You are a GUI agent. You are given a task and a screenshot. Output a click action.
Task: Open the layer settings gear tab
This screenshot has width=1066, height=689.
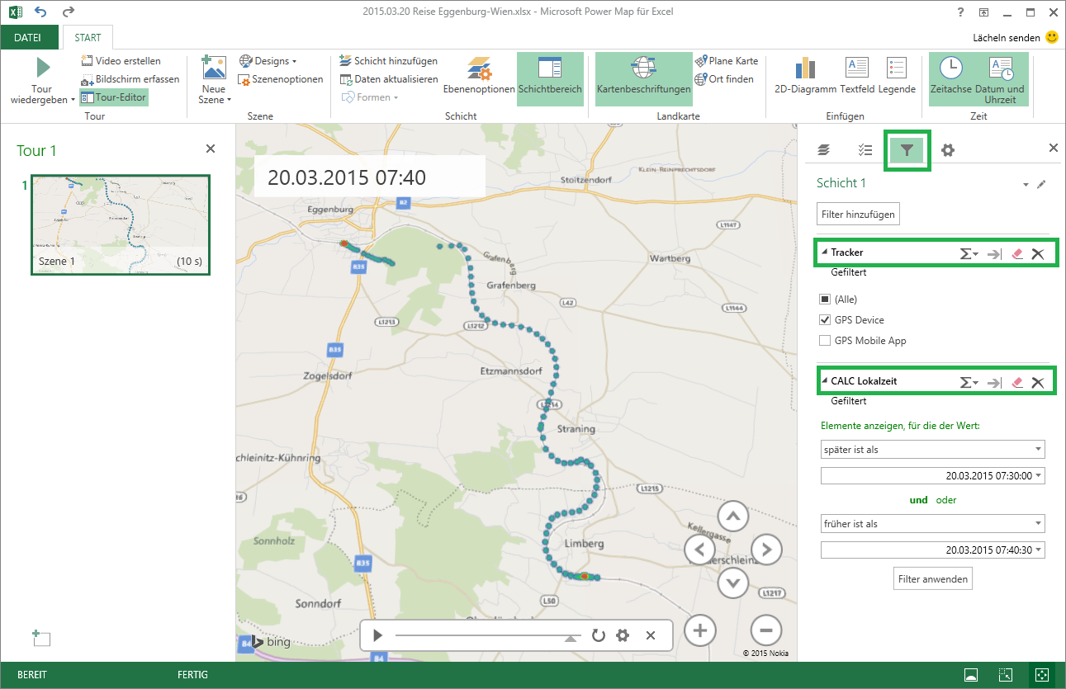[948, 150]
